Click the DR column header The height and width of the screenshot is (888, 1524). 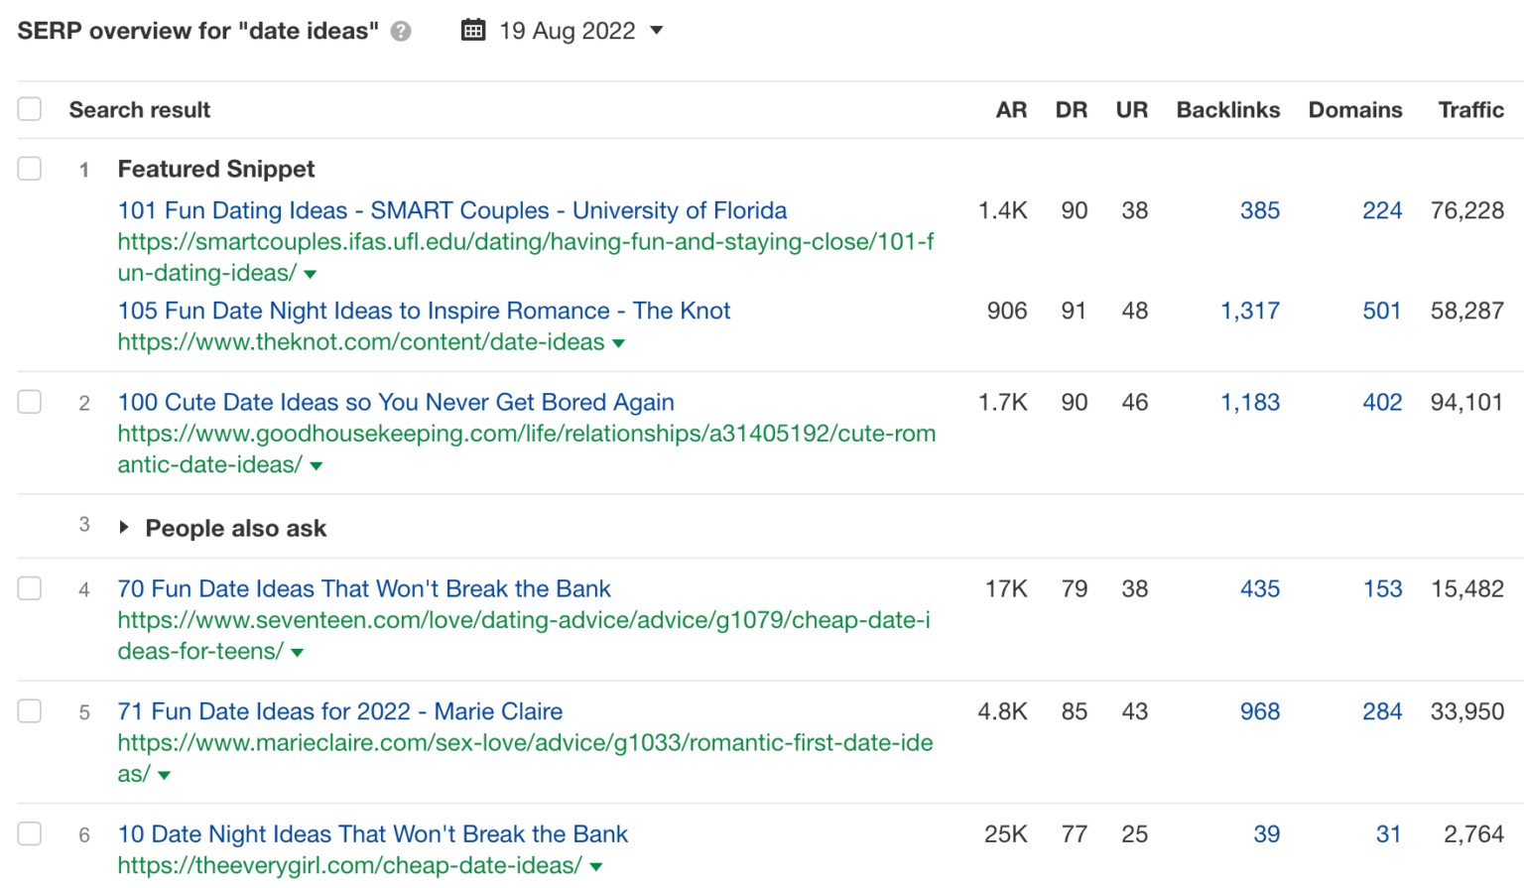pyautogui.click(x=1072, y=109)
